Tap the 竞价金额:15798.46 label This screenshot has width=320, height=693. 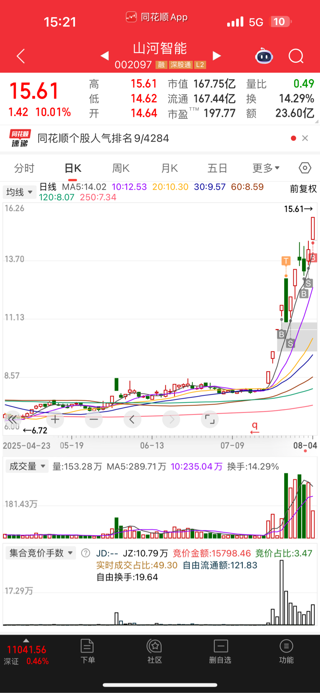tap(212, 553)
